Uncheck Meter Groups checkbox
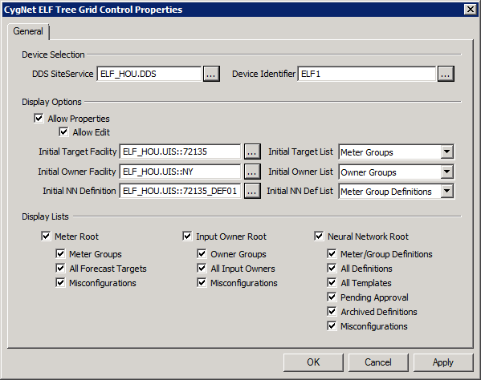The image size is (481, 380). click(x=60, y=253)
